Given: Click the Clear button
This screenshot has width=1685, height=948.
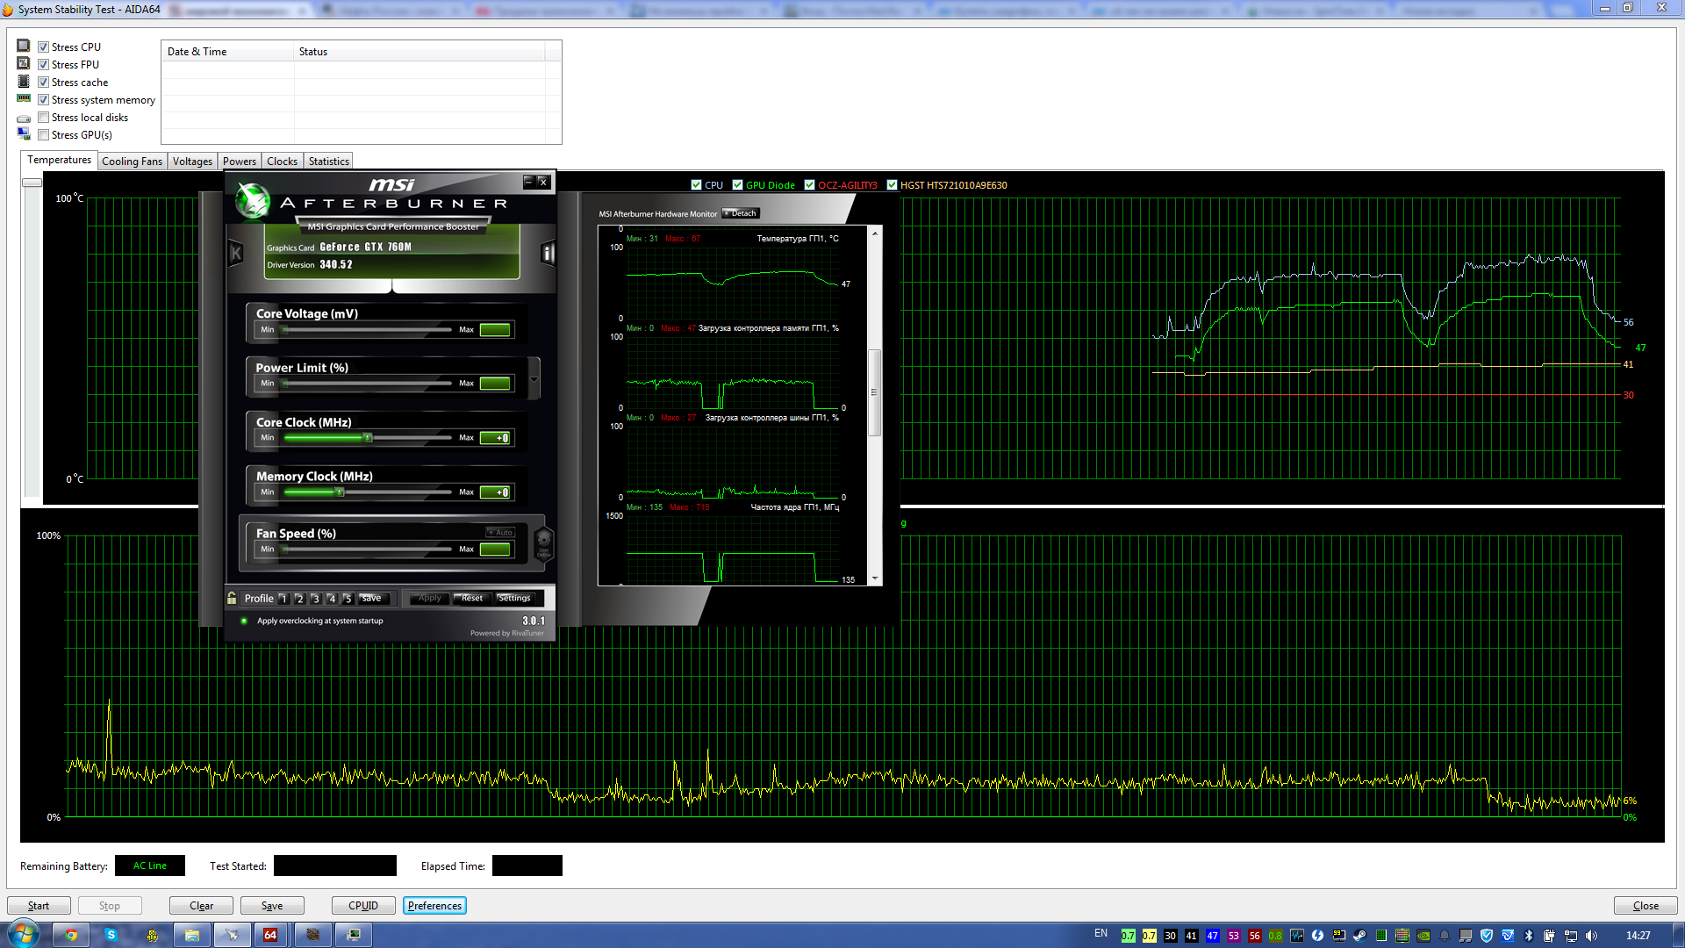Looking at the screenshot, I should (201, 906).
